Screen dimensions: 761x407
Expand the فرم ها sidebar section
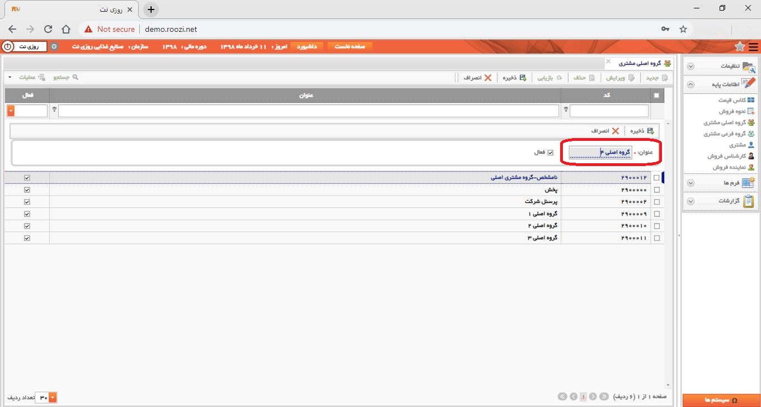(690, 183)
